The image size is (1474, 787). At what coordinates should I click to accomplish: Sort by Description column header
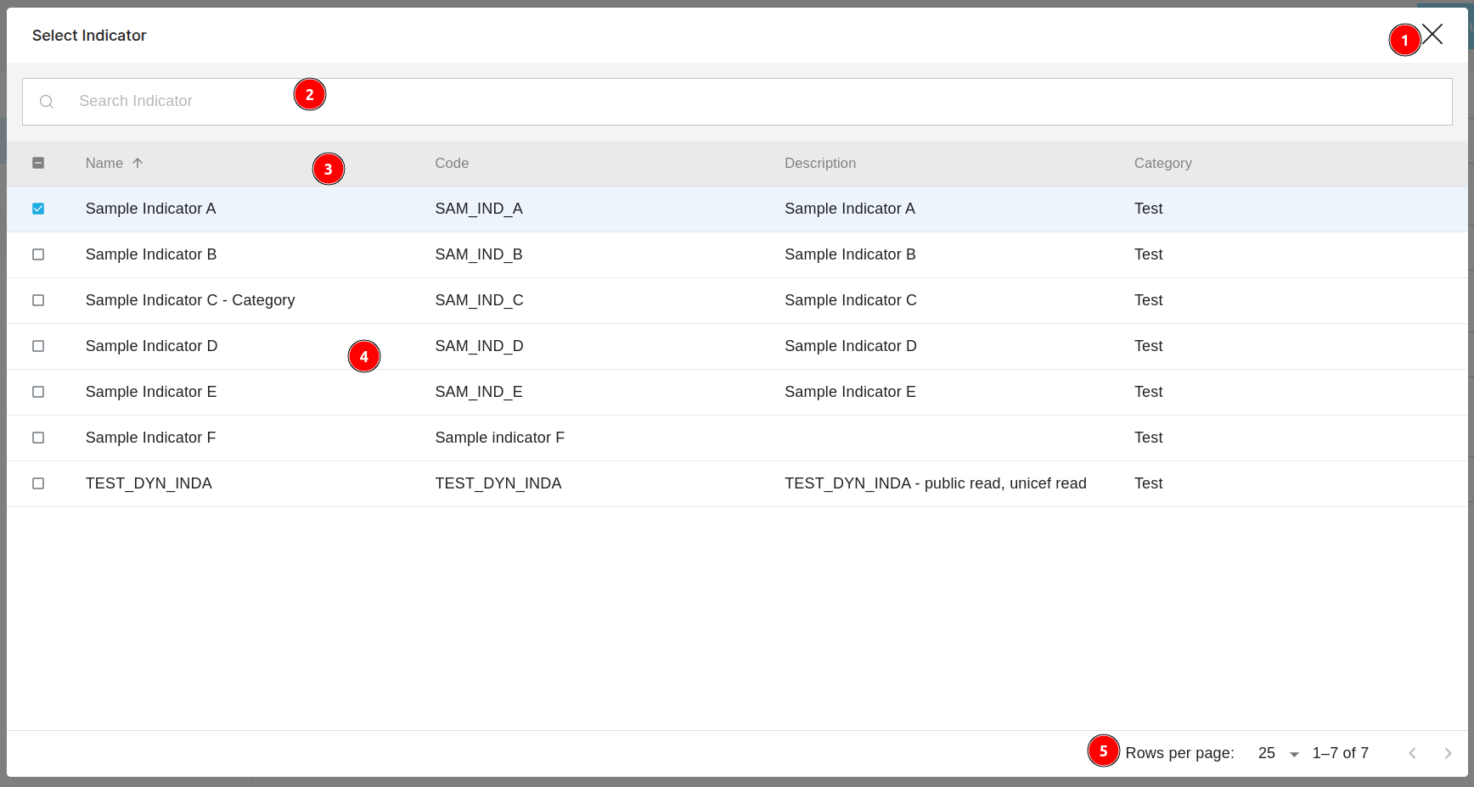coord(820,163)
